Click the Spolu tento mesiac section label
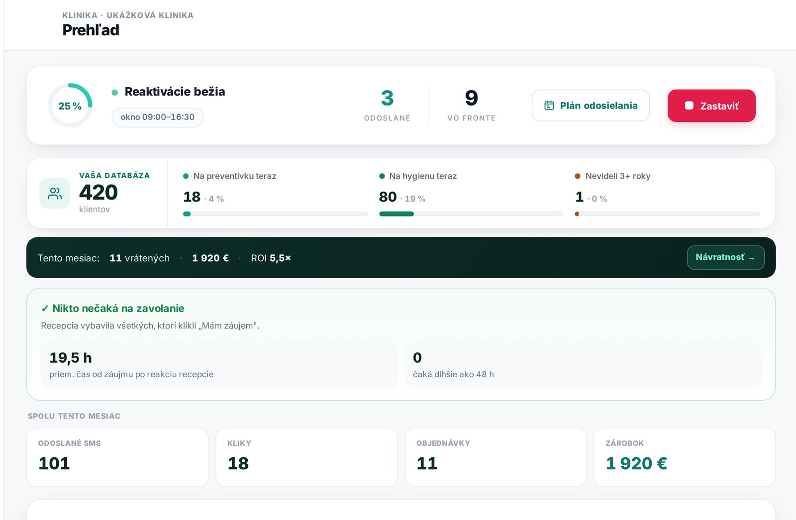 click(74, 416)
